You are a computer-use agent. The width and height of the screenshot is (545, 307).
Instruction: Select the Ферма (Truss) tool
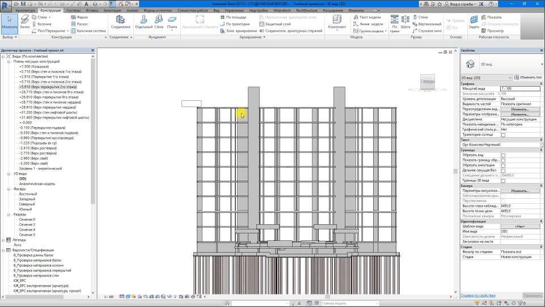point(78,18)
